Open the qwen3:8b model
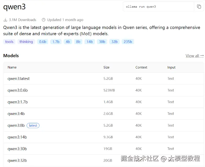Image resolution: width=205 pixels, height=167 pixels. pos(16,125)
